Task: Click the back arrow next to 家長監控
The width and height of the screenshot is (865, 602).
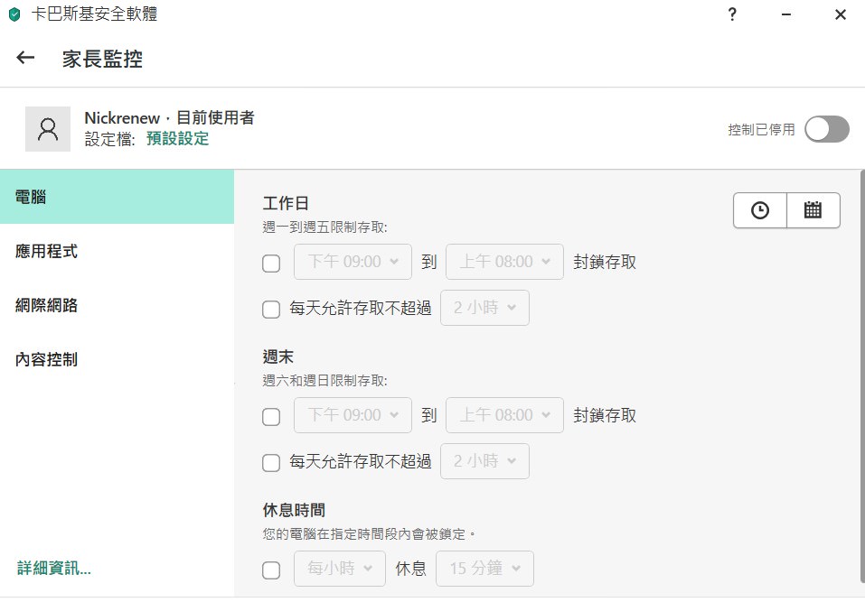Action: point(25,58)
